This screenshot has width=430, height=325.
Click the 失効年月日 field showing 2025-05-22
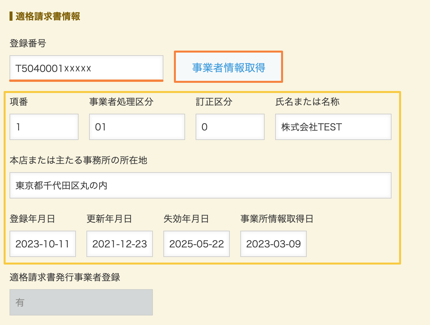coord(197,244)
